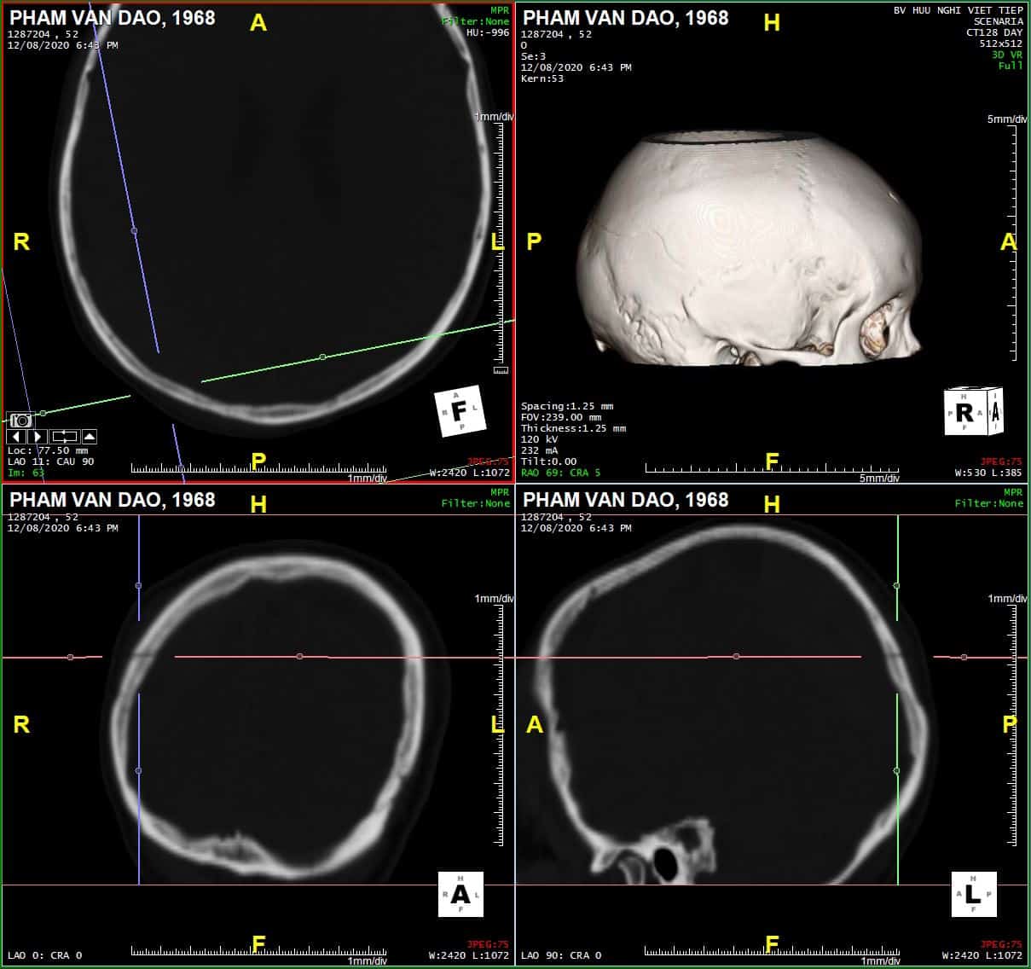Click the green Full label in 3D panel
Screen dimensions: 1031x969
pos(1011,66)
